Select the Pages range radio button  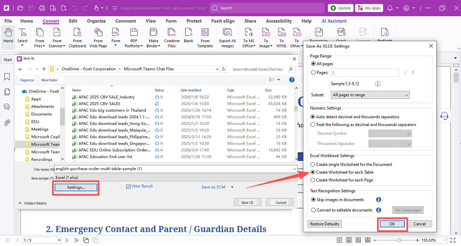coord(313,72)
